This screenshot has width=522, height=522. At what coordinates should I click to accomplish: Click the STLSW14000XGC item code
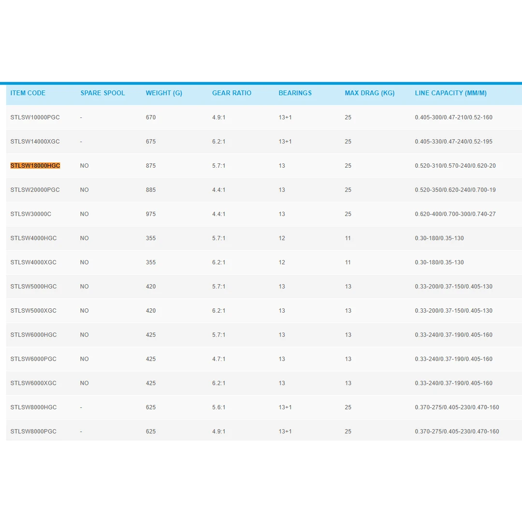35,142
